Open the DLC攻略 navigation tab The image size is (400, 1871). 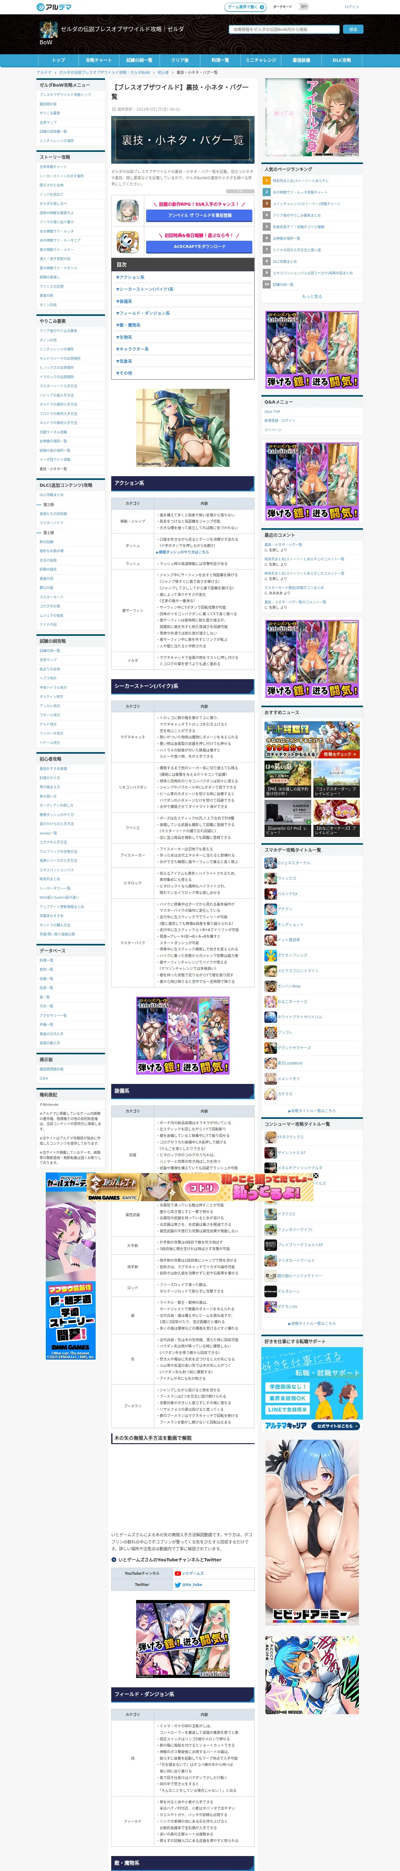pyautogui.click(x=342, y=60)
